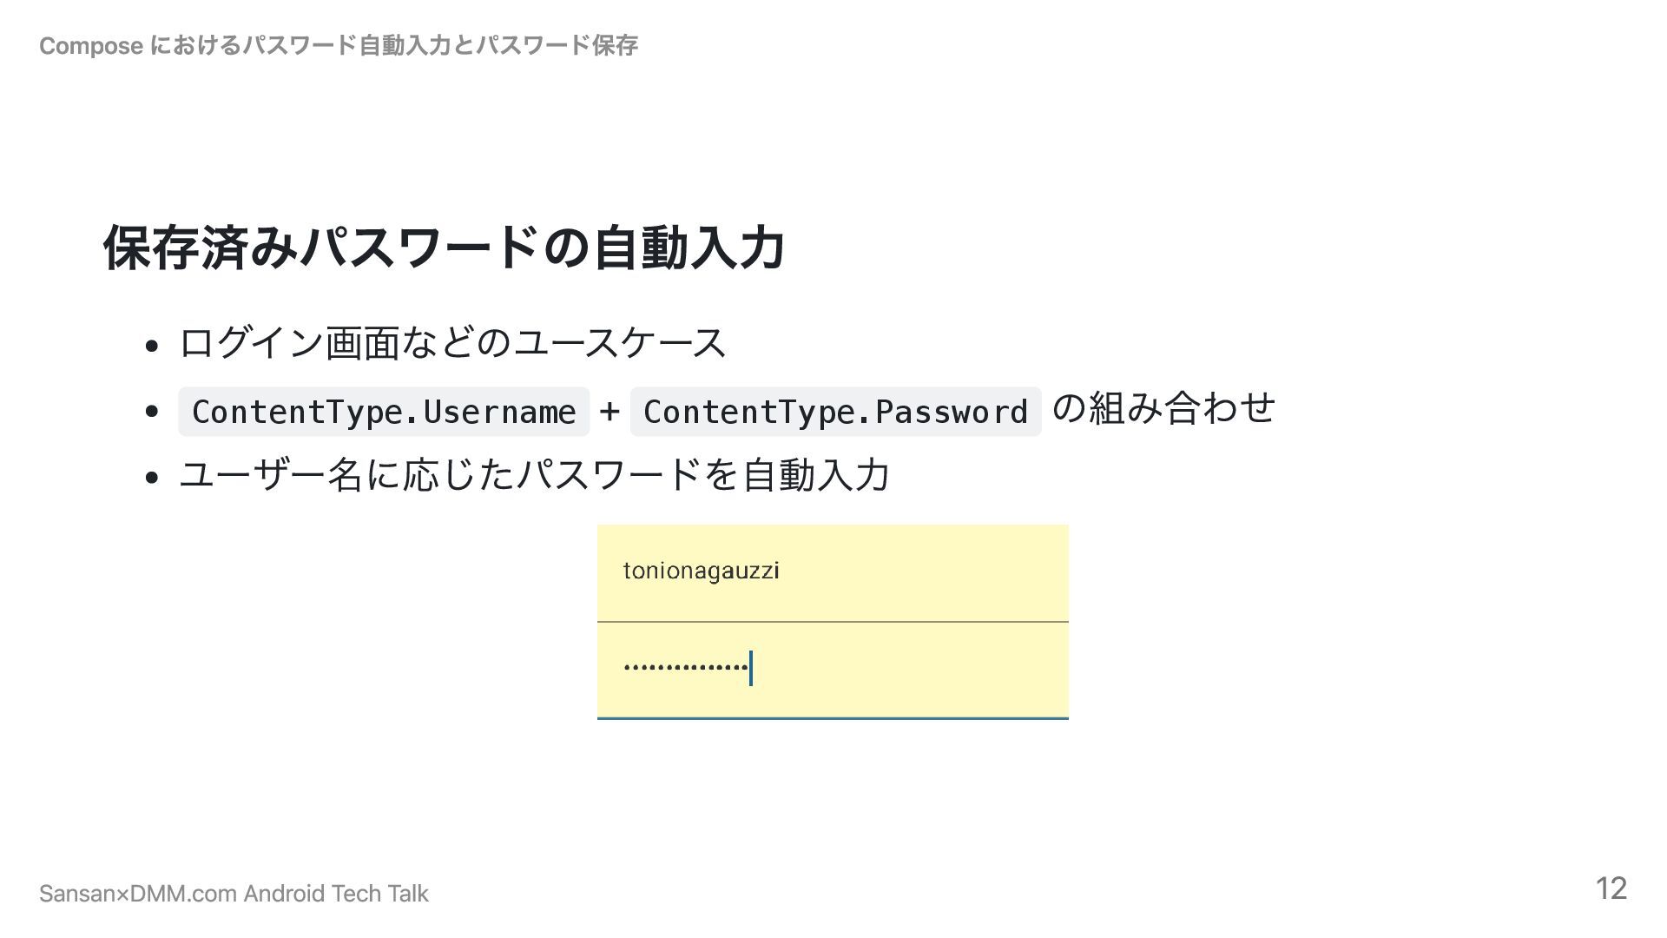Click the divider line between login fields
Screen dimensions: 1667x938
click(833, 622)
